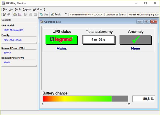Open the graph chart icon in toolbar
The width and height of the screenshot is (160, 115).
coord(20,14)
